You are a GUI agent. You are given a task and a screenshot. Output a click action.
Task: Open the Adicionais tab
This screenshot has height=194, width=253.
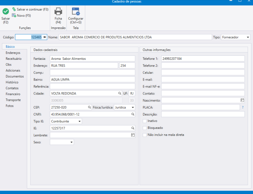click(13, 70)
